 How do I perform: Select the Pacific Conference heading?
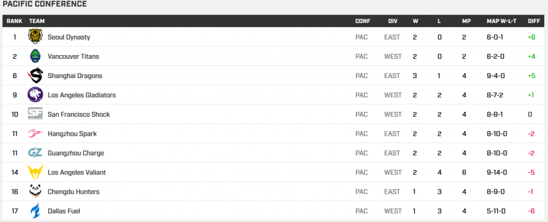[x=45, y=4]
